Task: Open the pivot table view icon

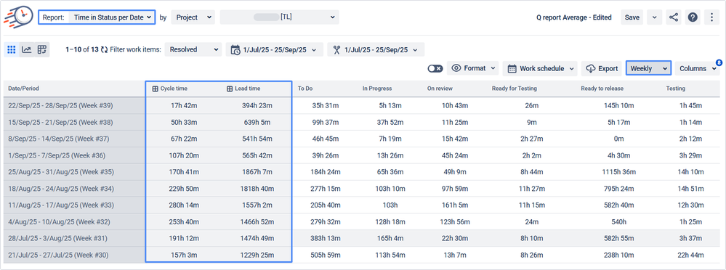Action: pos(42,49)
